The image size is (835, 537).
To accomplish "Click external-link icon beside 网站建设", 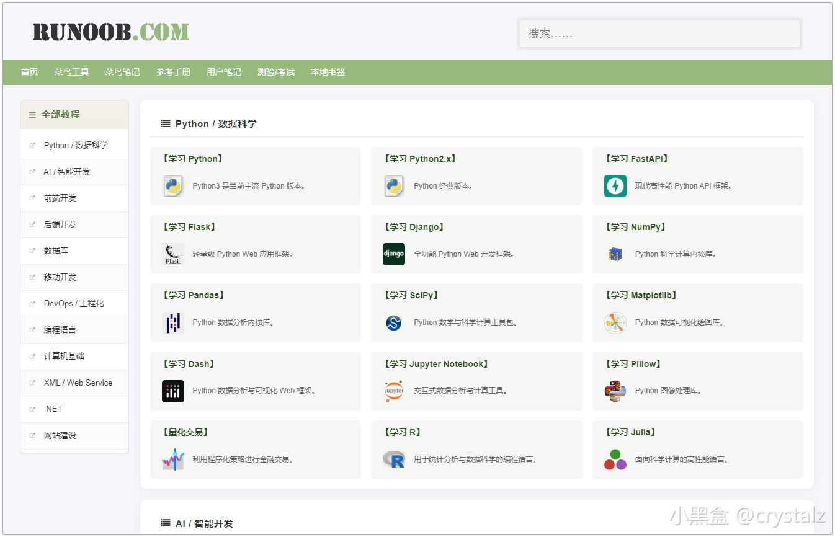I will click(32, 436).
